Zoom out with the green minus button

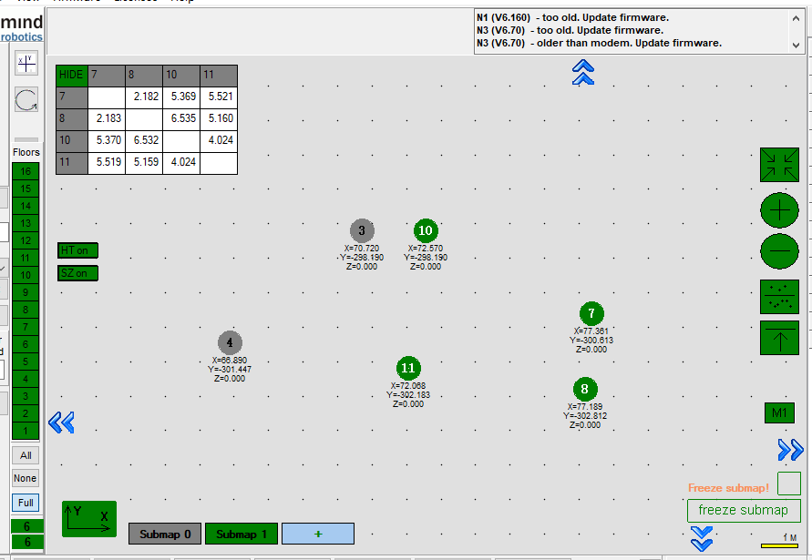pyautogui.click(x=779, y=249)
